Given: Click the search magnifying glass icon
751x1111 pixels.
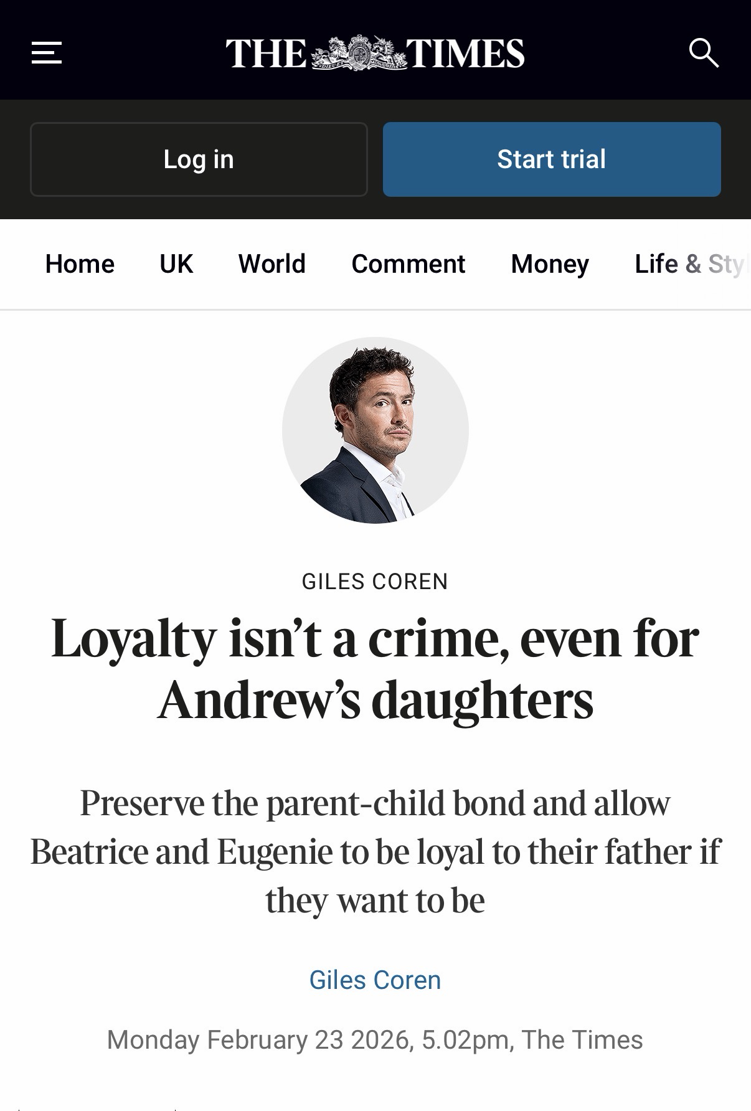Looking at the screenshot, I should pyautogui.click(x=704, y=53).
